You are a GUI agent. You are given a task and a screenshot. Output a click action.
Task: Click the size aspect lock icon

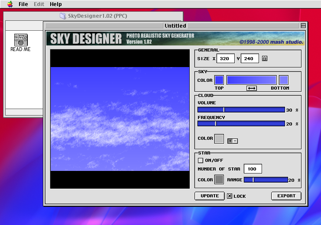[265, 58]
